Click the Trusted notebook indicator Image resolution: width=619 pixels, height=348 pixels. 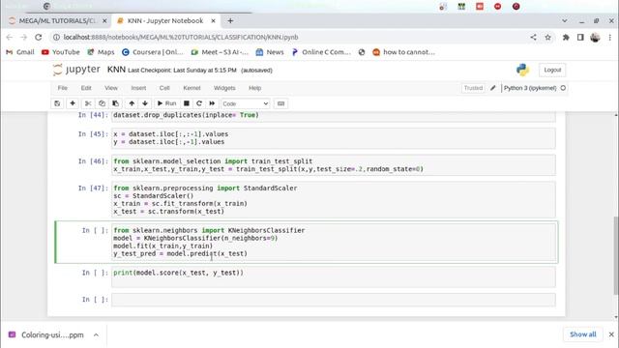[x=473, y=88]
